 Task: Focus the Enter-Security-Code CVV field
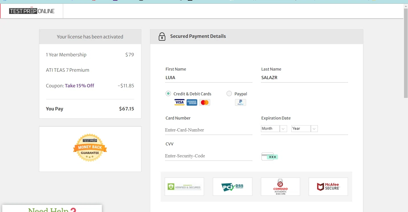209,156
